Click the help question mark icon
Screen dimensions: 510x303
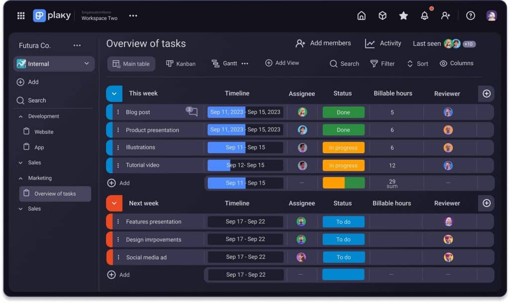click(x=470, y=15)
